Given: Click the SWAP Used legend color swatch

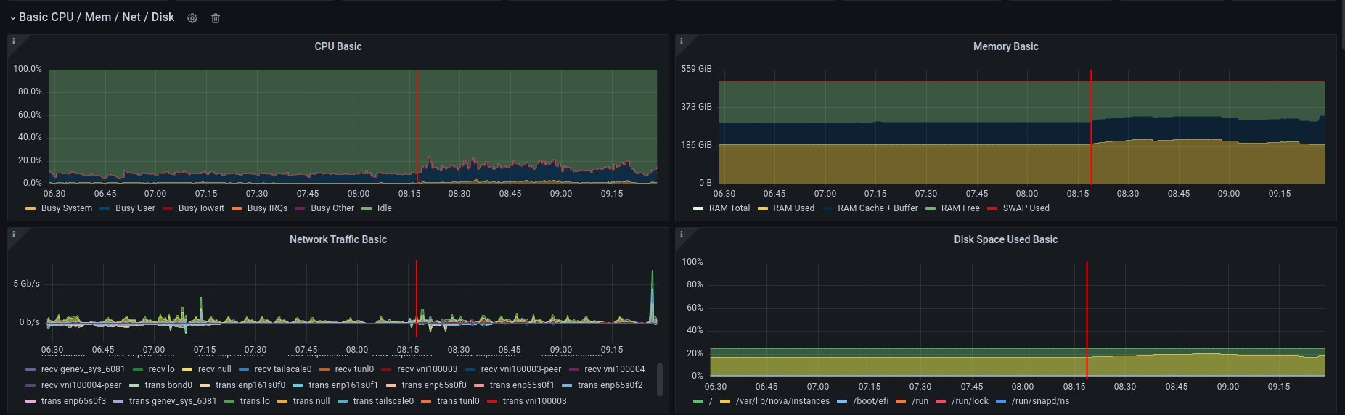Looking at the screenshot, I should pyautogui.click(x=992, y=208).
